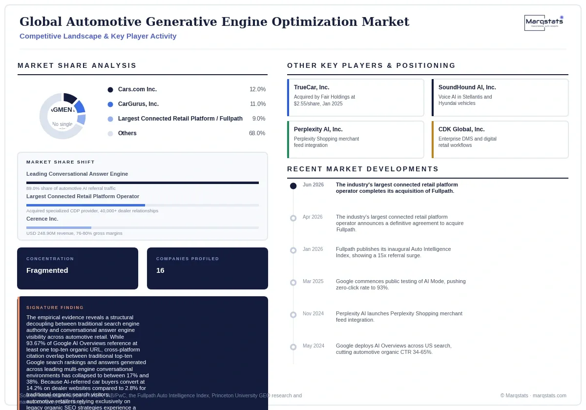Select the Largest Connected Retail Platform / Fullpath label

pyautogui.click(x=180, y=119)
